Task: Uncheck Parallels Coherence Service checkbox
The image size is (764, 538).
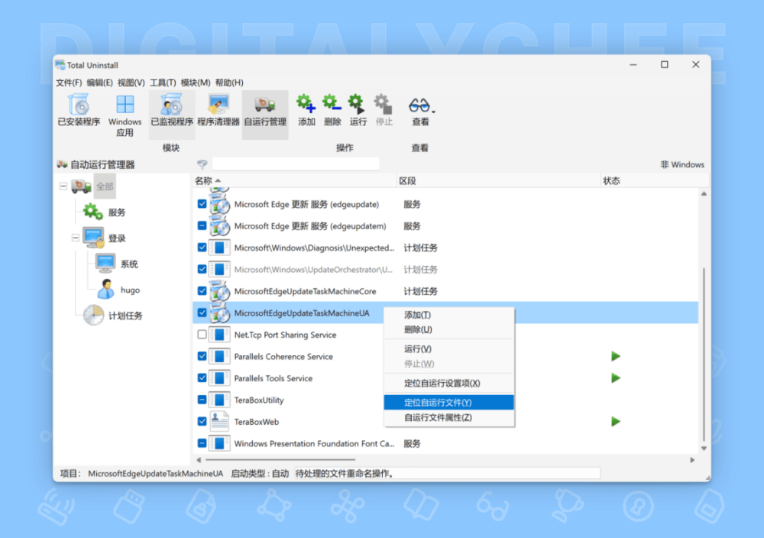Action: tap(202, 356)
